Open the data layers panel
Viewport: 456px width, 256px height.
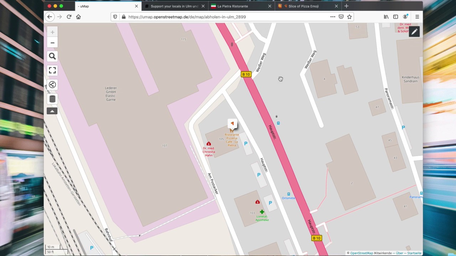tap(52, 99)
